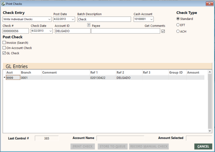
Task: Click the GL Entries scroll up arrow
Action: coord(210,72)
